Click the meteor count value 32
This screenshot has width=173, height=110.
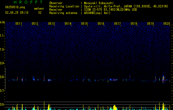coord(40,13)
